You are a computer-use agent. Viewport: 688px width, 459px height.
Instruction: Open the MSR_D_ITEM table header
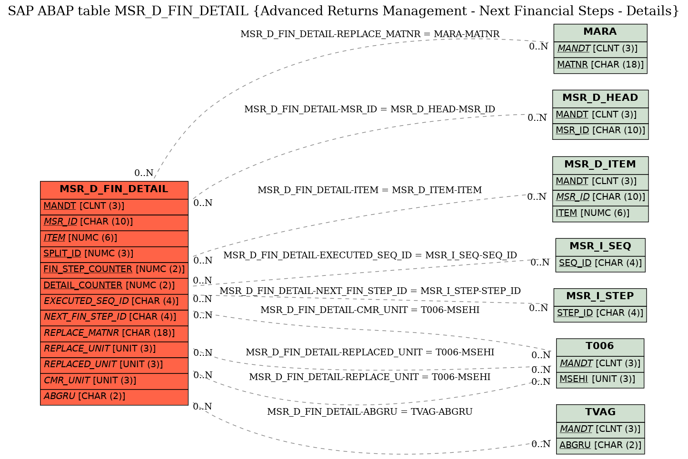point(600,165)
